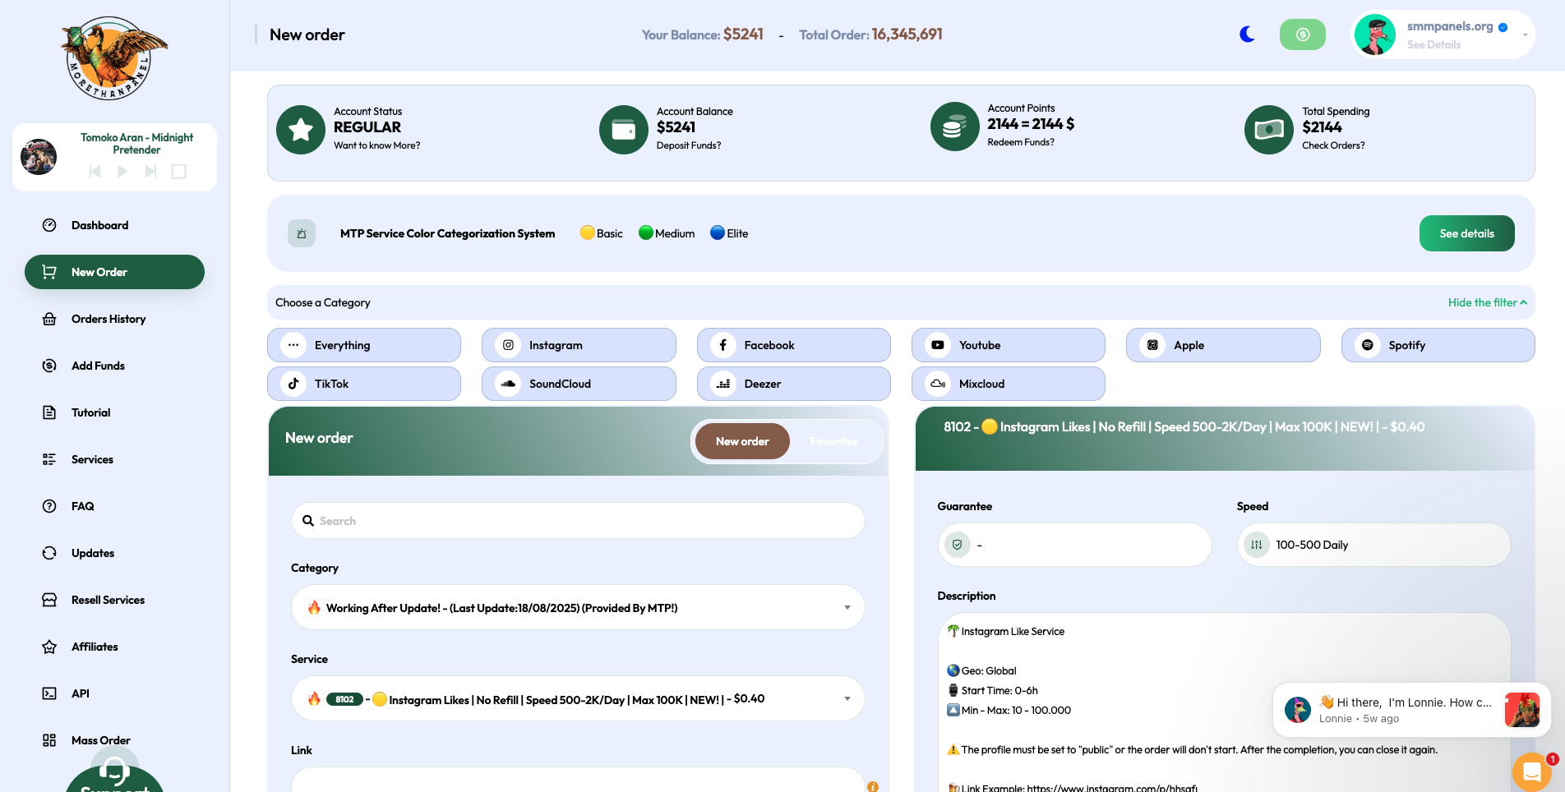The height and width of the screenshot is (792, 1565).
Task: Open the Service selection dropdown
Action: [x=578, y=699]
